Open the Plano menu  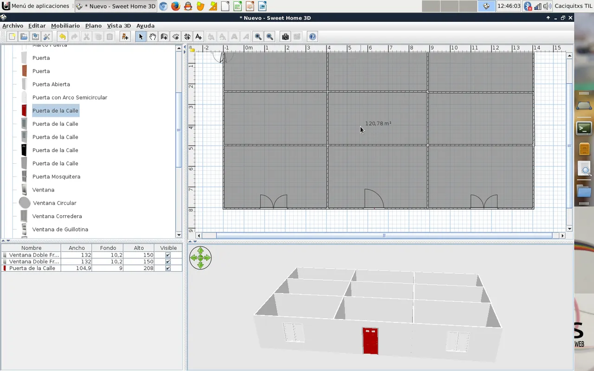point(93,26)
